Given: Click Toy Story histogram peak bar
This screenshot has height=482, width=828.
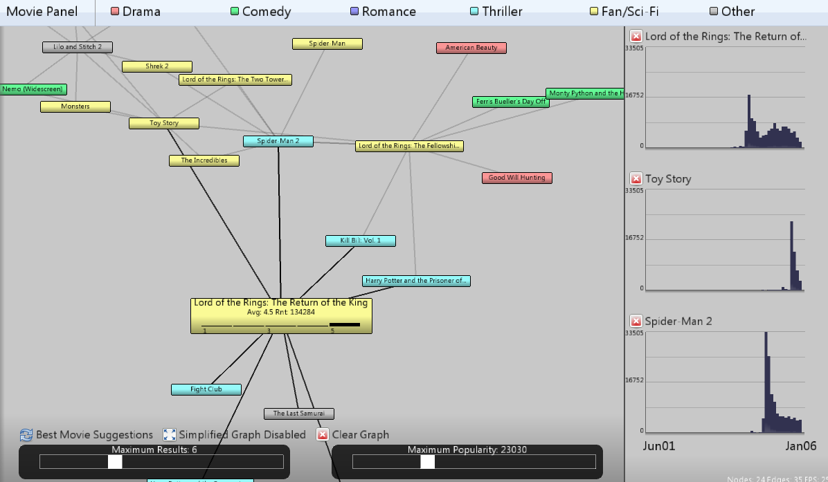Looking at the screenshot, I should [x=791, y=256].
